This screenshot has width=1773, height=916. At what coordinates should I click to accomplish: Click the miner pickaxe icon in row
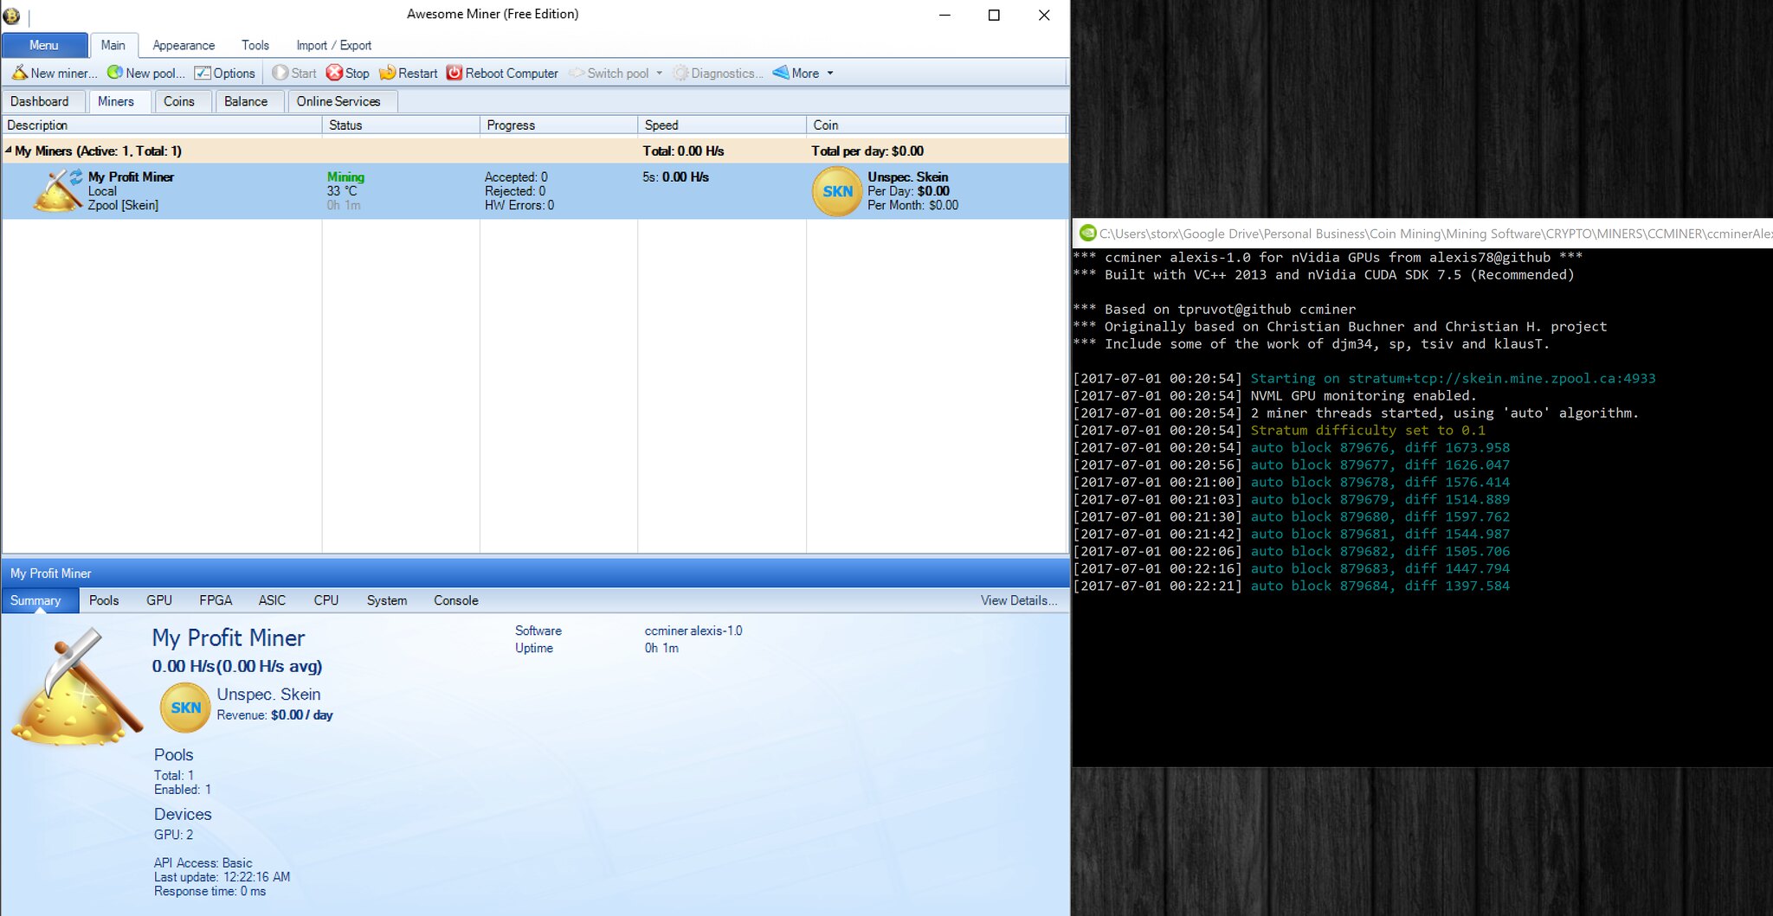click(x=57, y=190)
